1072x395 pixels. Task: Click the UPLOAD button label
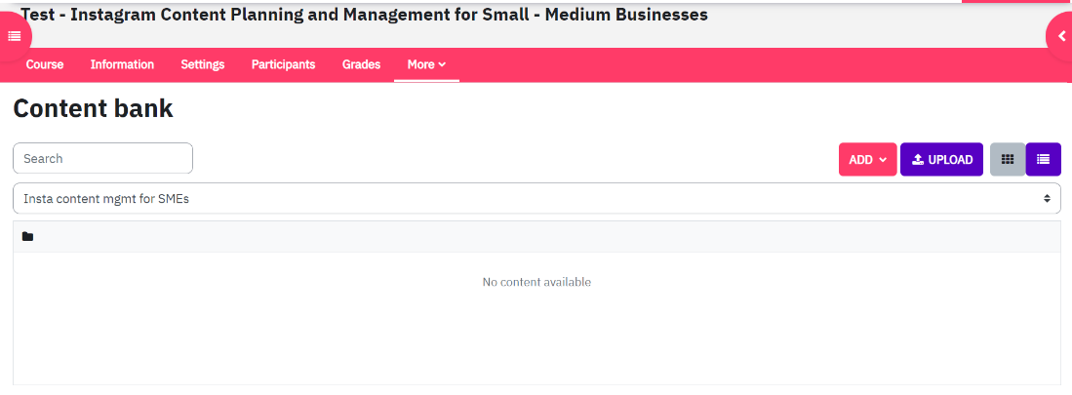coord(950,160)
